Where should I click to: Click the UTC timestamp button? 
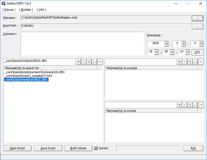197,52
